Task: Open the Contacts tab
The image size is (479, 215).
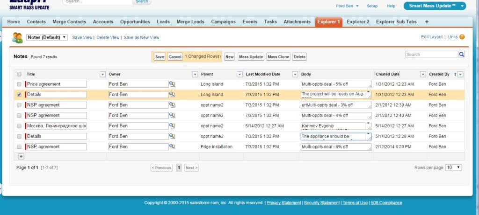Action: (36, 21)
